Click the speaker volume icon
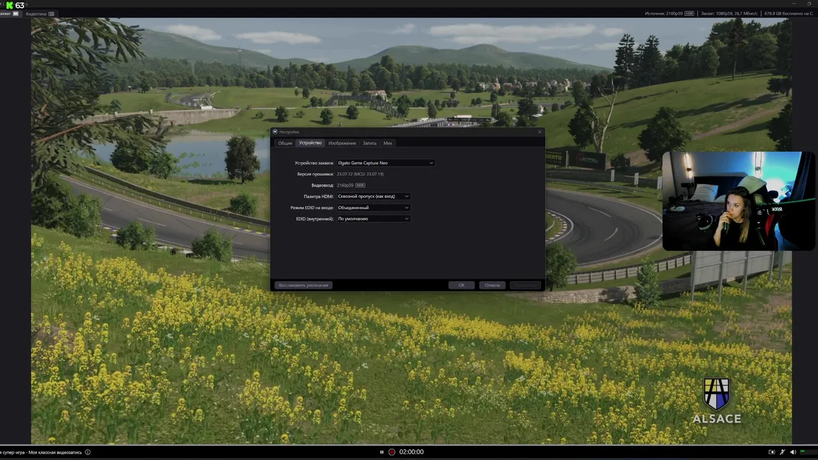 click(x=792, y=452)
